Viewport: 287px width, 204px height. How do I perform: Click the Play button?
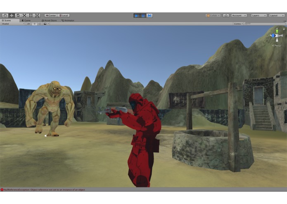coord(137,16)
